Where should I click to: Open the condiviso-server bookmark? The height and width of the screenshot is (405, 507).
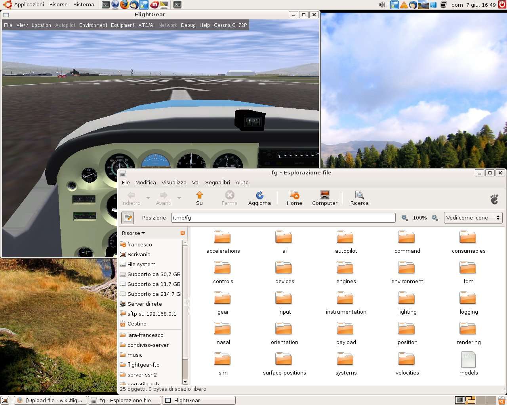[x=151, y=345]
